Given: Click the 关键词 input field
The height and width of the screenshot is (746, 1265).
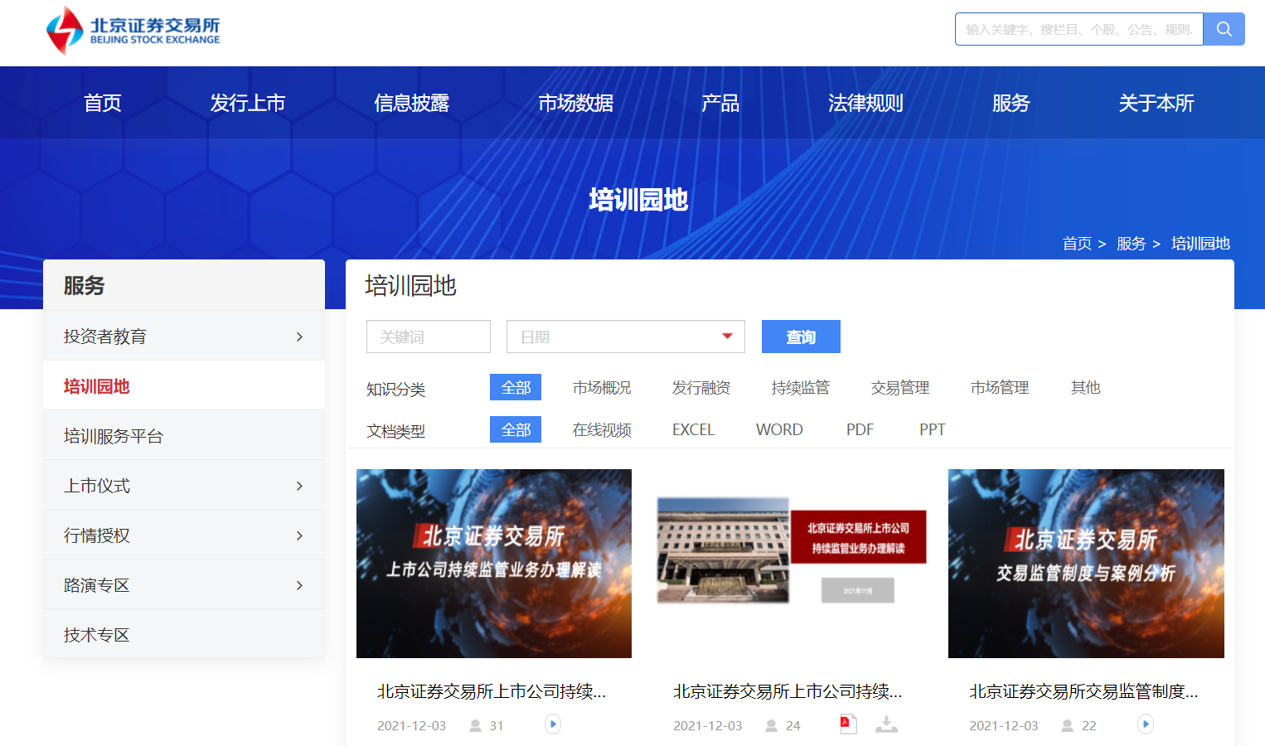Looking at the screenshot, I should pos(429,337).
